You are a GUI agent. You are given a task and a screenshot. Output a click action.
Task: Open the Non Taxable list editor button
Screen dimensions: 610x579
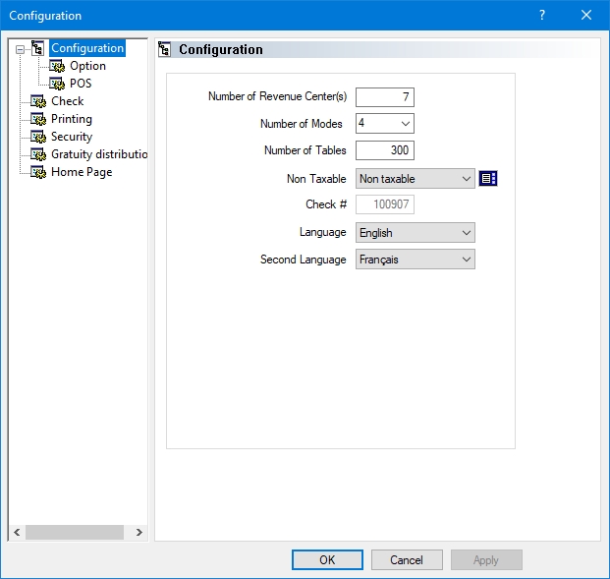coord(488,178)
